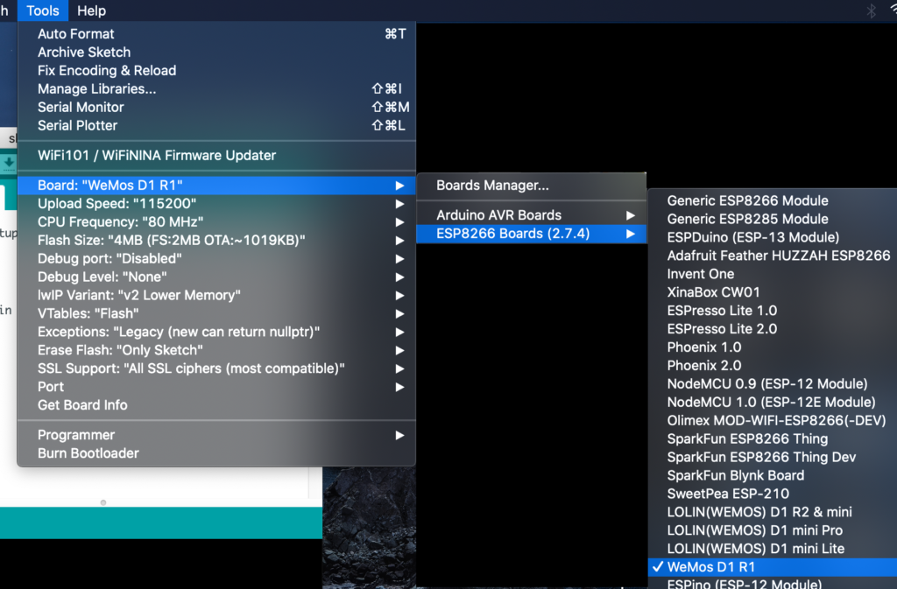Open the Tools menu in menu bar
Screen dimensions: 897x589
(43, 11)
